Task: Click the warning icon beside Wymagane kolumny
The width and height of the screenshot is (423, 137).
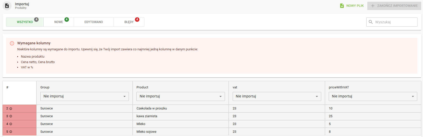Action: (x=12, y=43)
